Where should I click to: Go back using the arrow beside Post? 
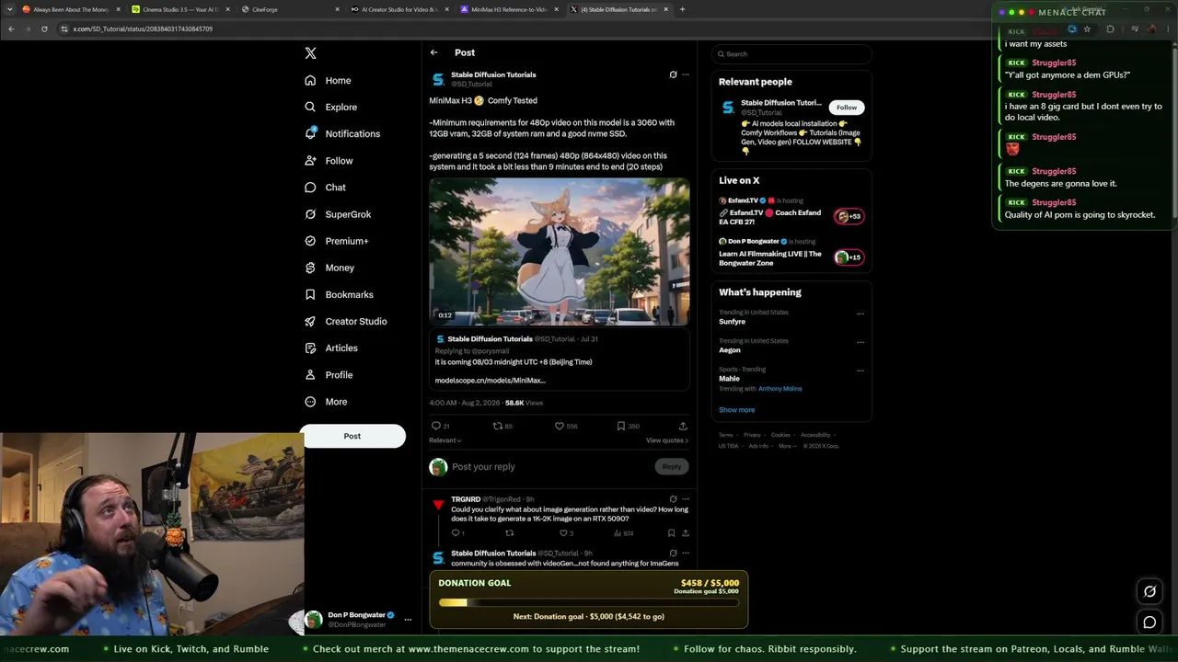tap(434, 52)
